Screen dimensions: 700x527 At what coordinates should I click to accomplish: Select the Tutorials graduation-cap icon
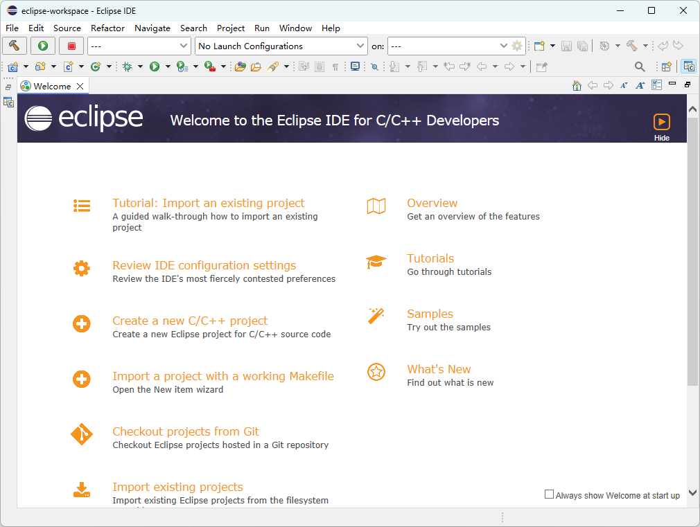tap(376, 260)
